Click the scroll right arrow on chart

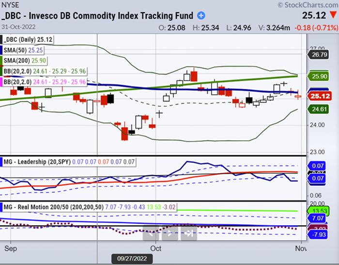click(x=169, y=233)
